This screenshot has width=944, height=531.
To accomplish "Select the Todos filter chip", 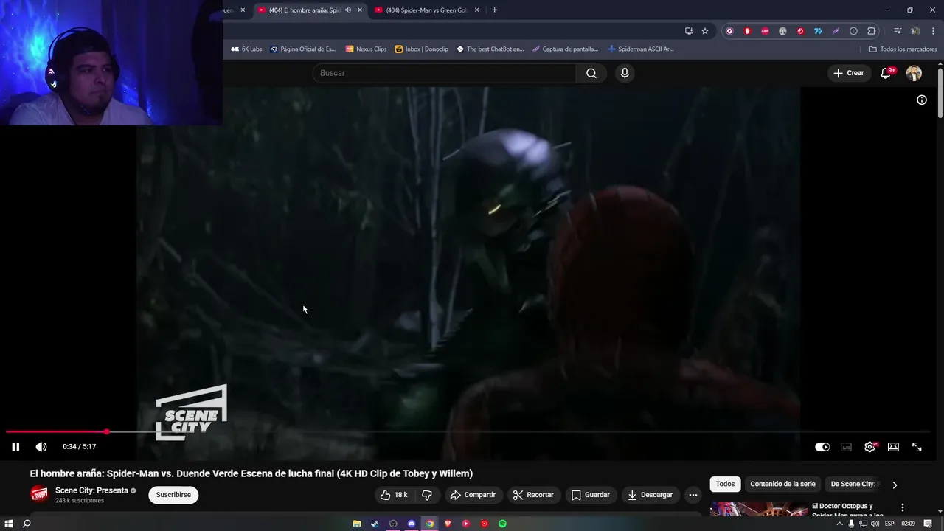I will coord(725,484).
